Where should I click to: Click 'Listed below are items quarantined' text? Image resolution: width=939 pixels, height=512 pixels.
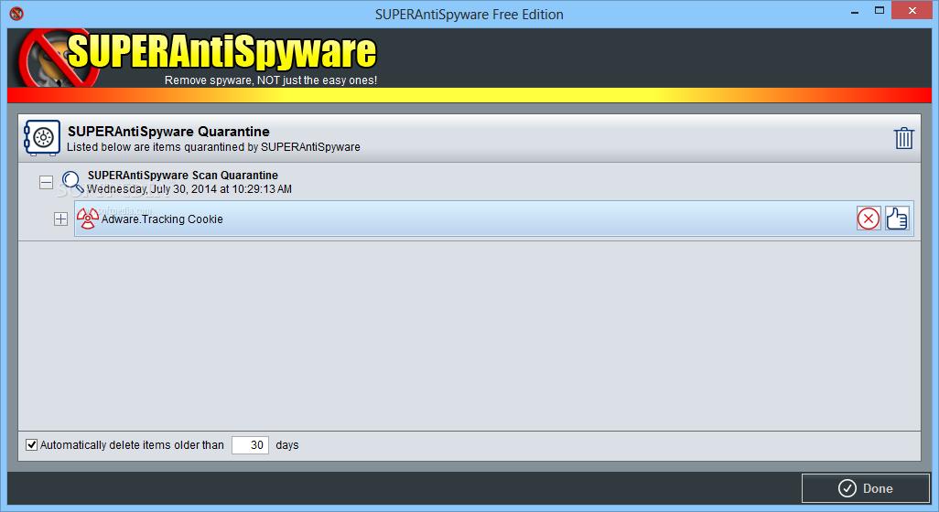point(213,147)
